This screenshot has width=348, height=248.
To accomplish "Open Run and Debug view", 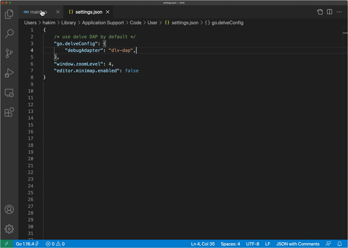I will click(x=9, y=73).
